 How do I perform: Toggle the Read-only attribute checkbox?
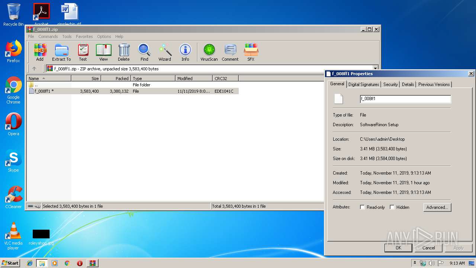pyautogui.click(x=362, y=207)
